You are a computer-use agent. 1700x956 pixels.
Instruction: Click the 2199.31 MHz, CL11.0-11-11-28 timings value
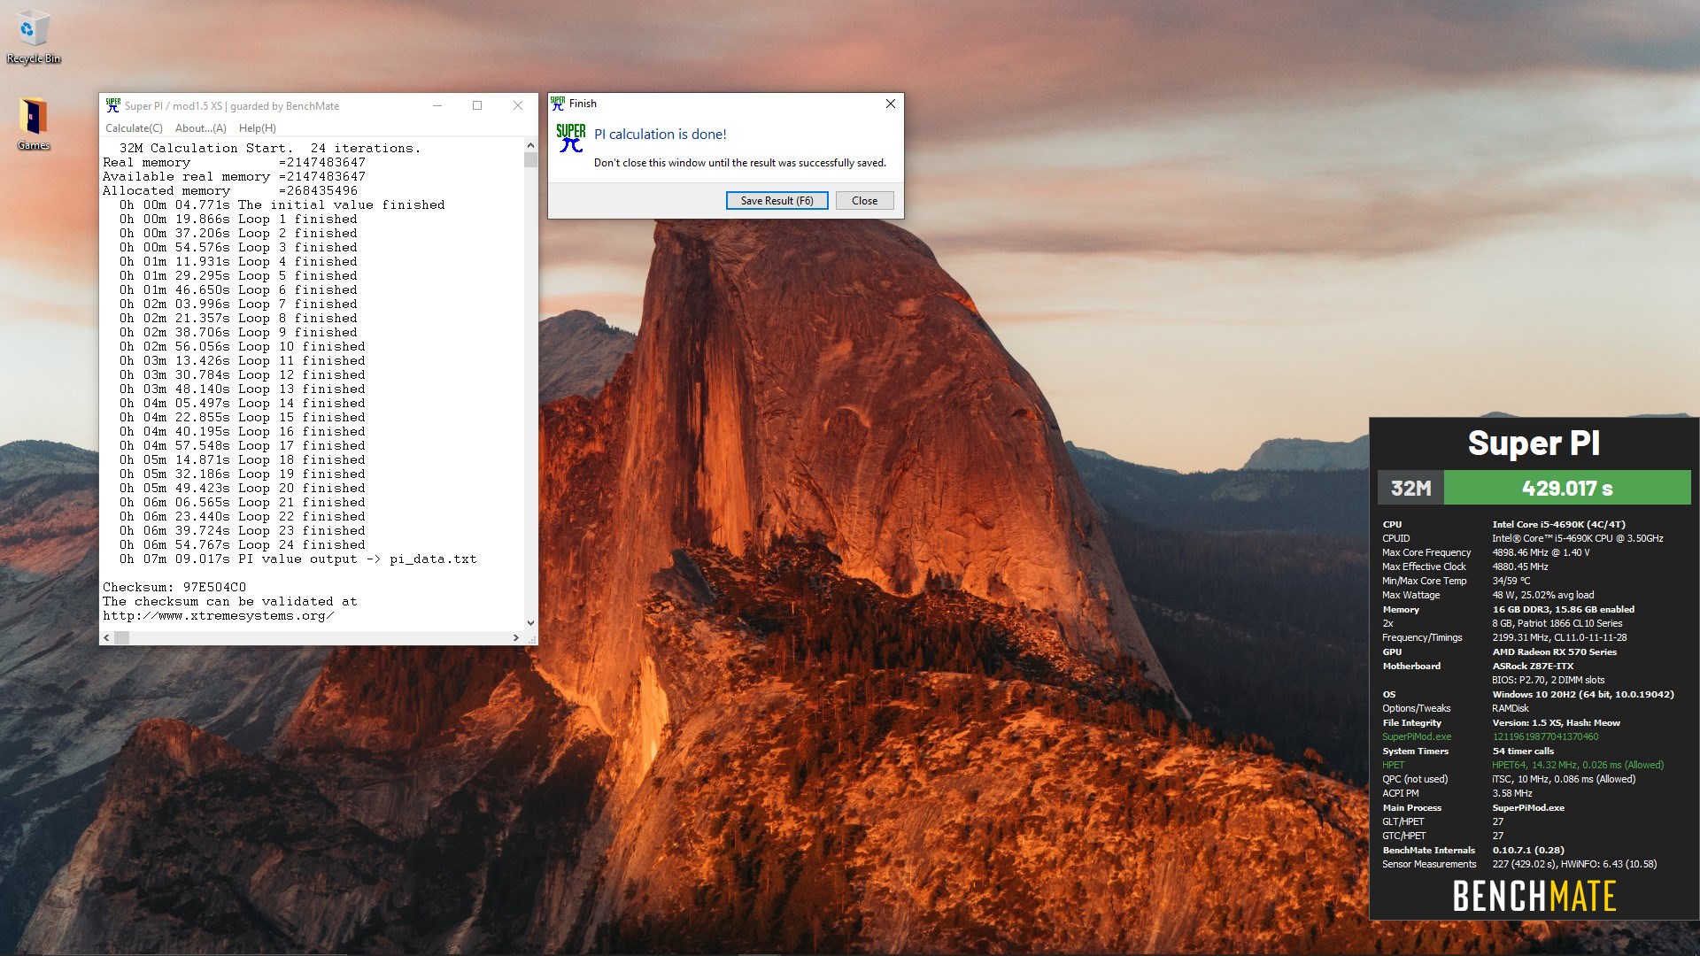point(1559,637)
